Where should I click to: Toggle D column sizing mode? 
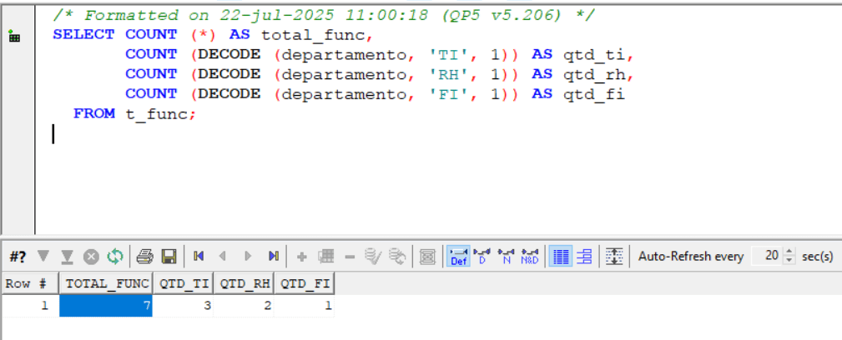point(482,257)
